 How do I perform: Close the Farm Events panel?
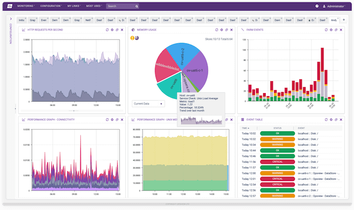coord(340,30)
